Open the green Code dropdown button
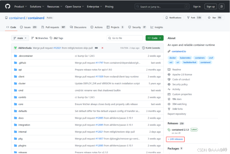Screen dimensions: 230x154 coord(154,38)
